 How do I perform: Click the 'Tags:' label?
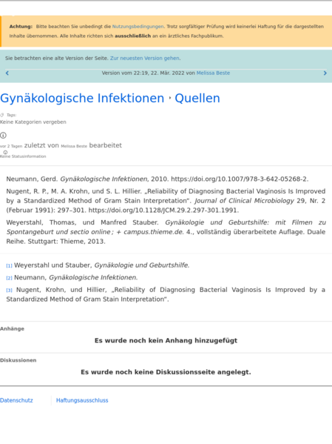click(x=12, y=115)
